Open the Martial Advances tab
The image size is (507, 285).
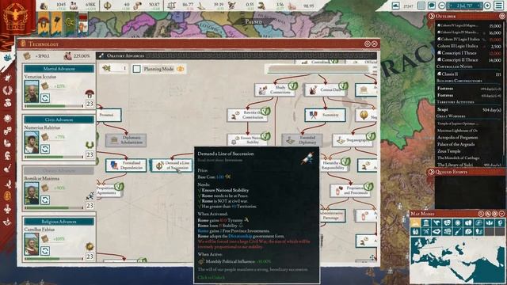(59, 69)
